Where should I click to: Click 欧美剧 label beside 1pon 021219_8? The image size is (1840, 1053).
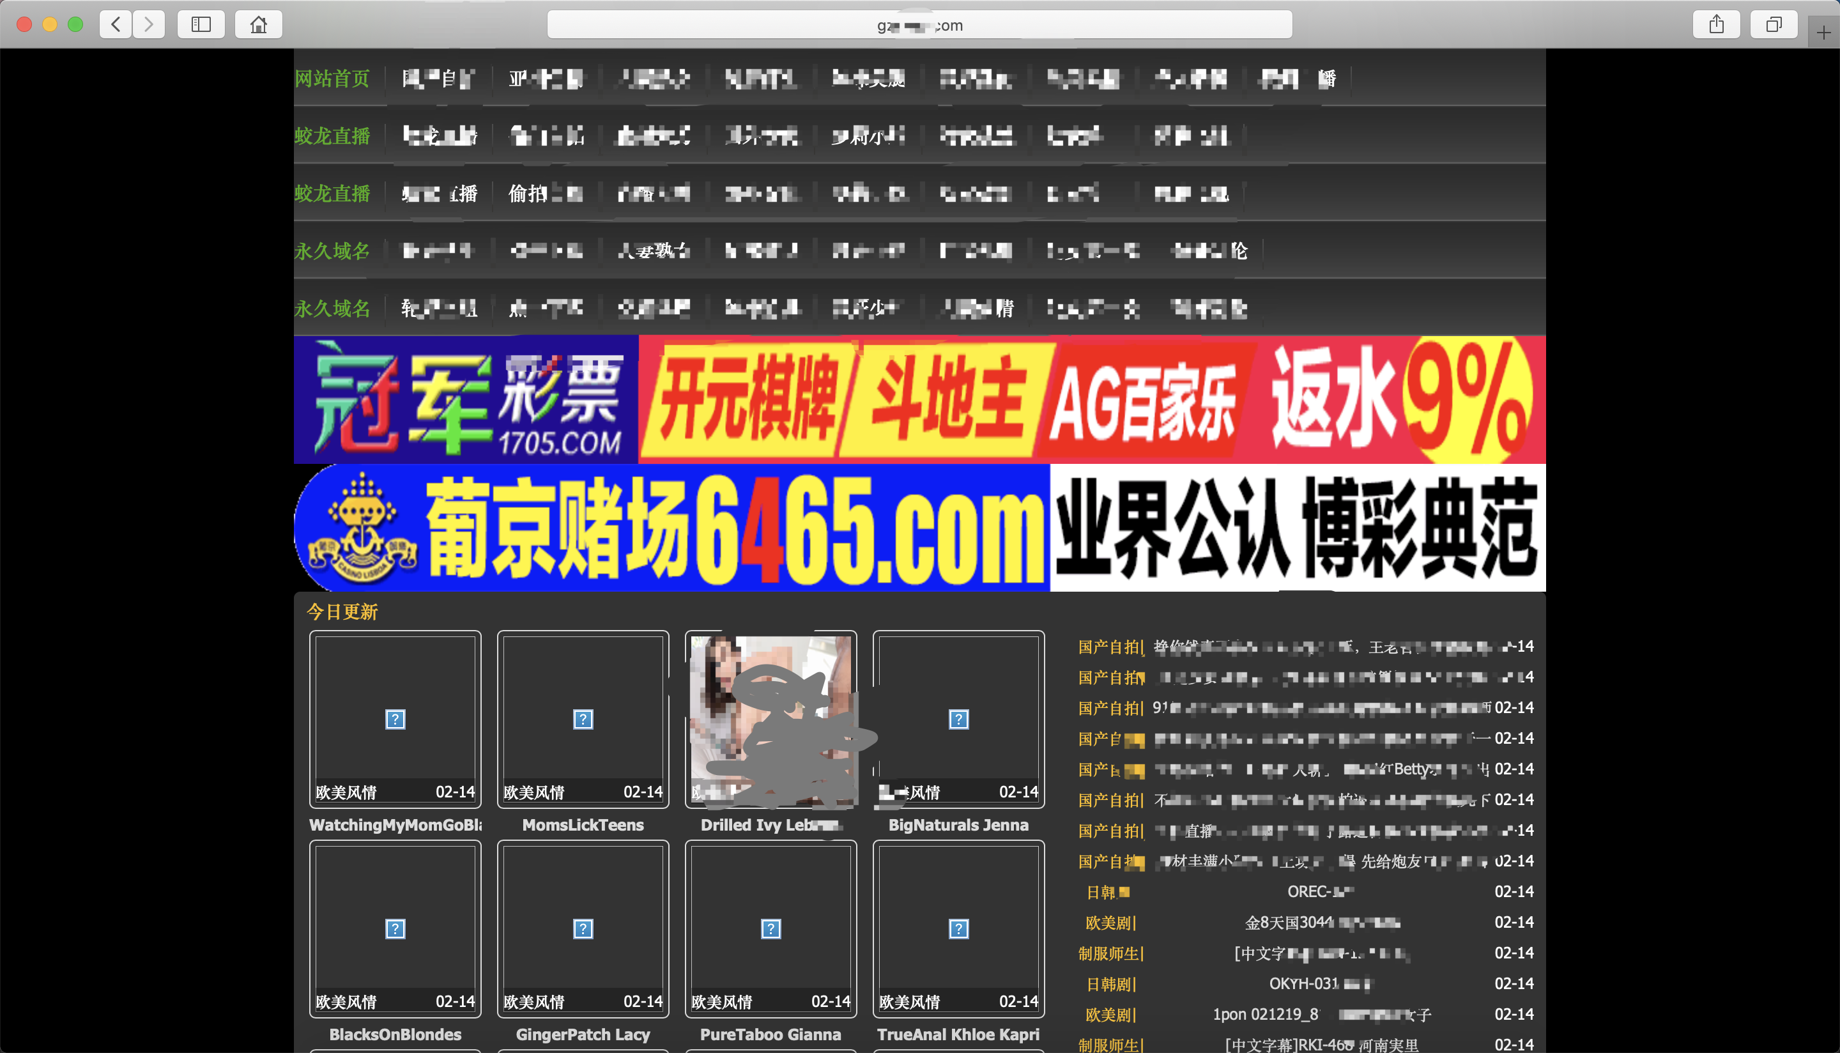click(x=1110, y=1015)
